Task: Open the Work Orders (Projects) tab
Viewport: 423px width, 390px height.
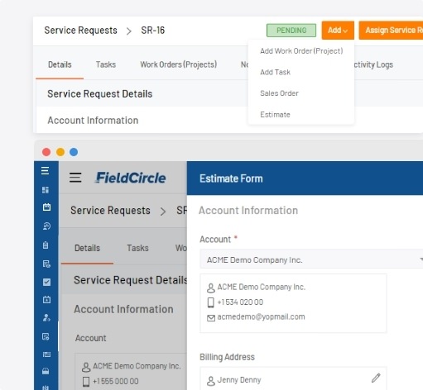Action: [179, 64]
